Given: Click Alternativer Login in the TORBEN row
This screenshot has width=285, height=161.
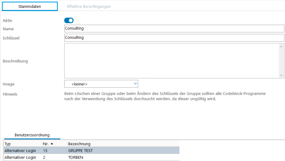Looking at the screenshot, I should pyautogui.click(x=20, y=157).
